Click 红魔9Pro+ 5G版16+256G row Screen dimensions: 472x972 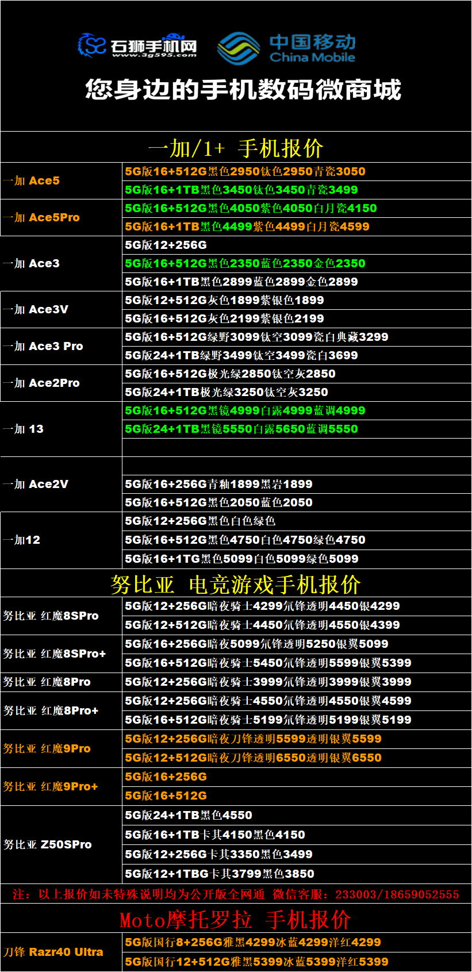click(297, 777)
